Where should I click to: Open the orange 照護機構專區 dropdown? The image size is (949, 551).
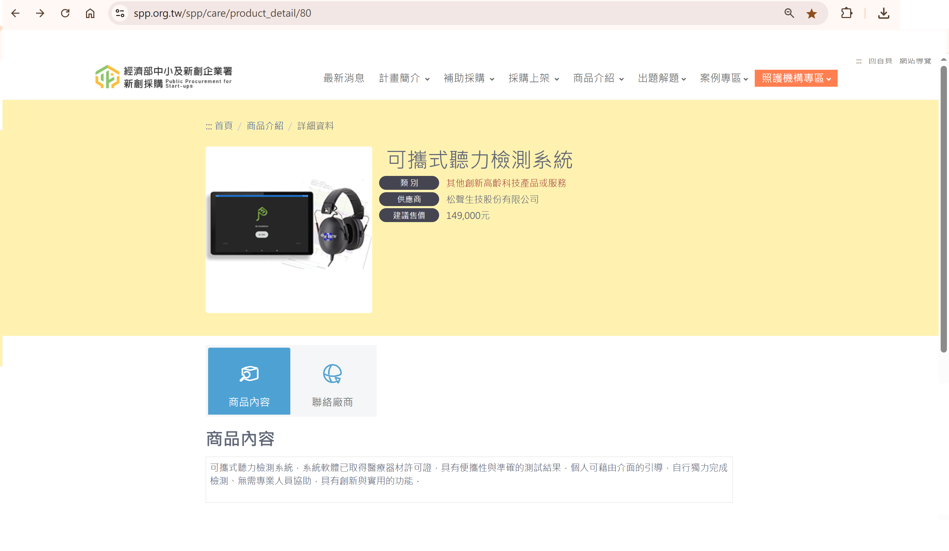point(796,78)
